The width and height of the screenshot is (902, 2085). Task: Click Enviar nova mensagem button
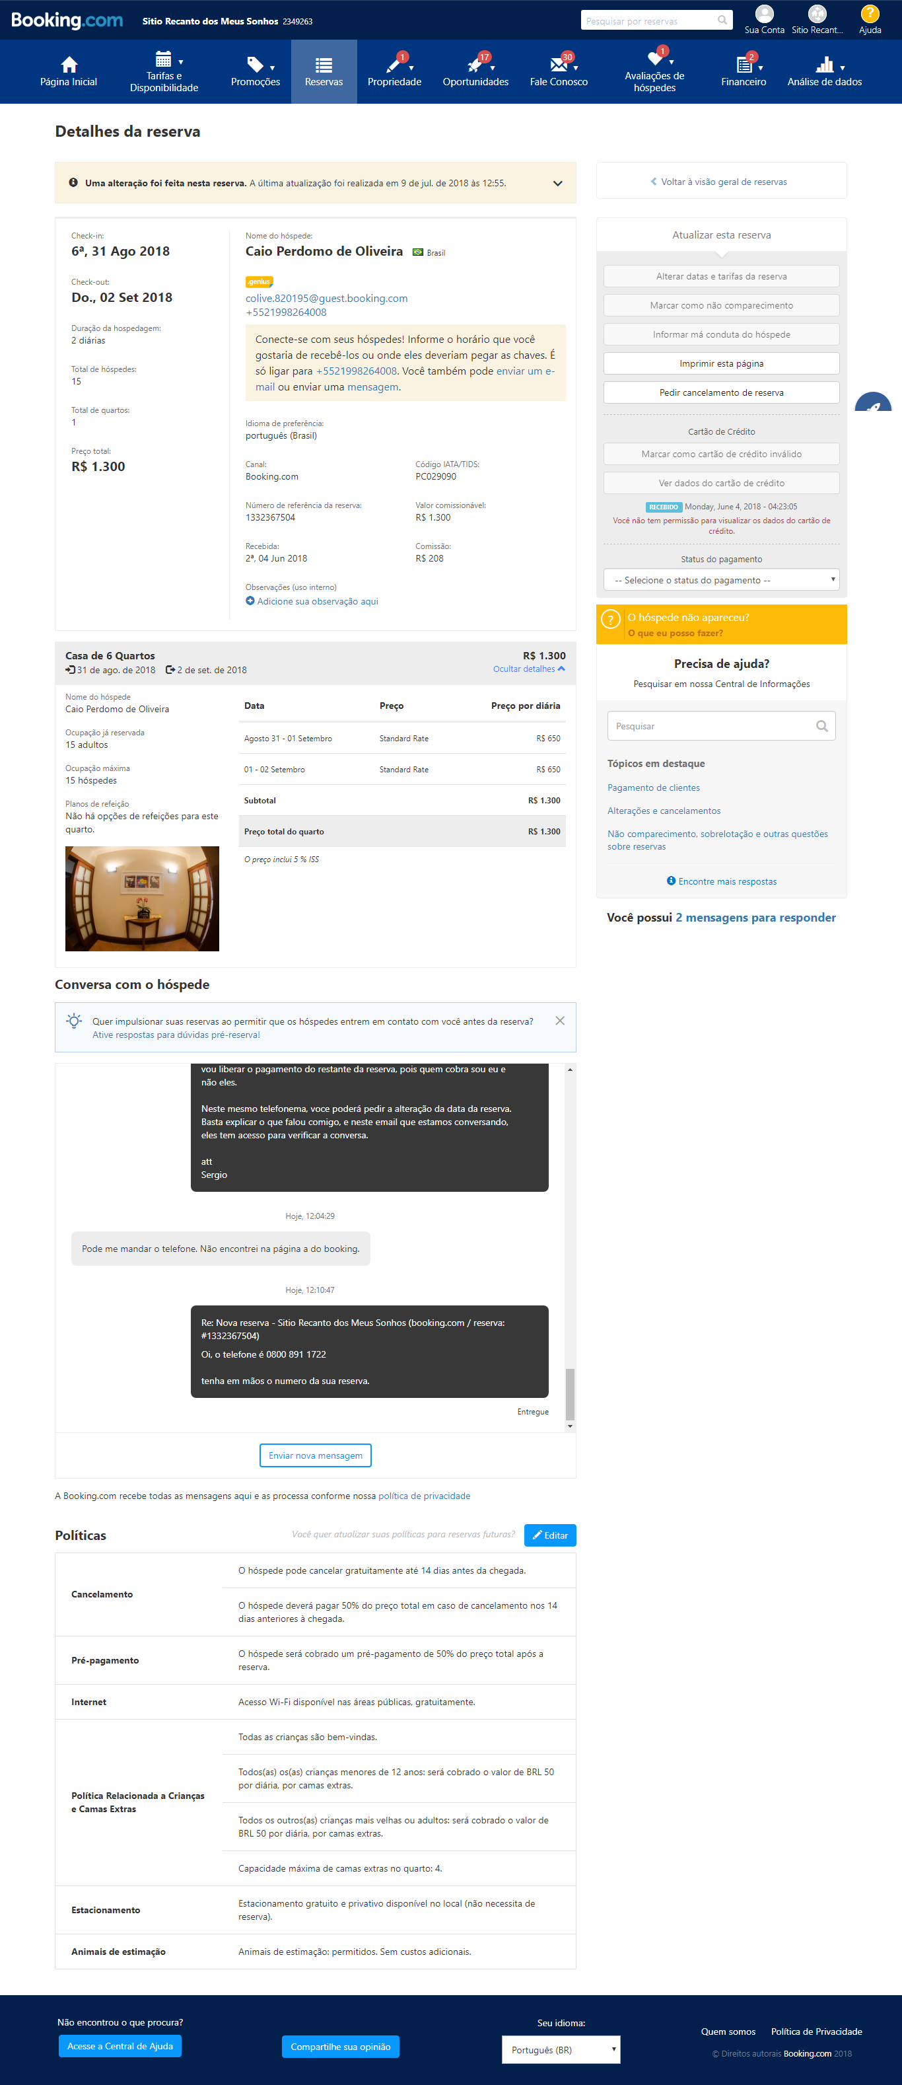coord(316,1455)
